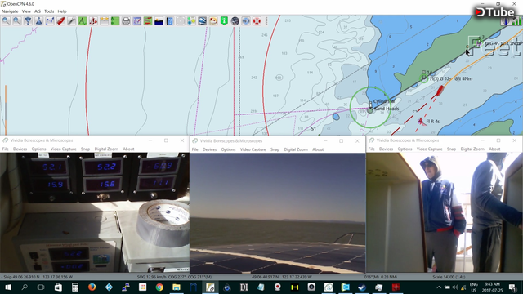523x294 pixels.
Task: Click the Fl R 4s red buoy marker
Action: click(x=421, y=122)
